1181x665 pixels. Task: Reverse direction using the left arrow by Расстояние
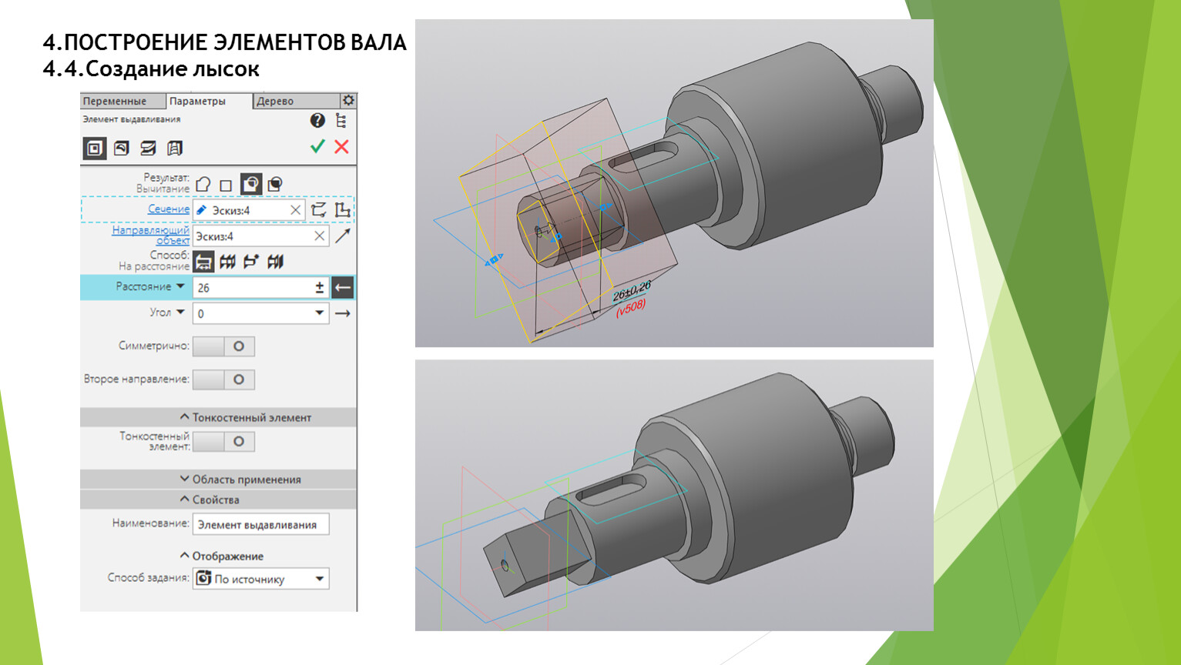coord(343,287)
